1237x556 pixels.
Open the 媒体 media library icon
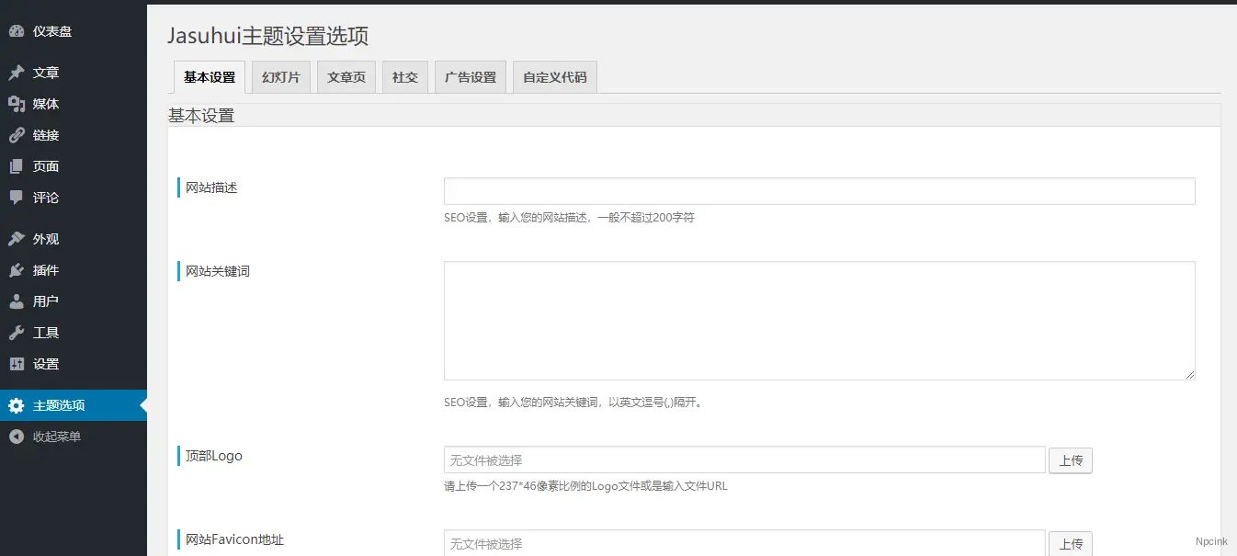pos(18,103)
